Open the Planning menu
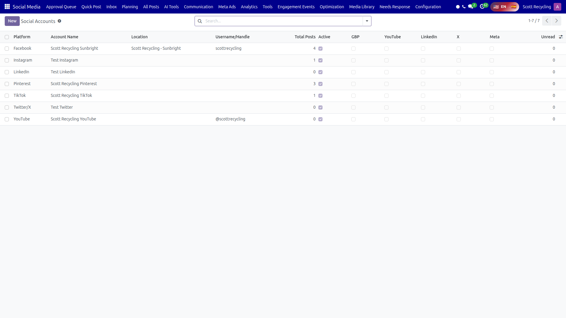Screen dimensions: 566x318 pyautogui.click(x=130, y=7)
